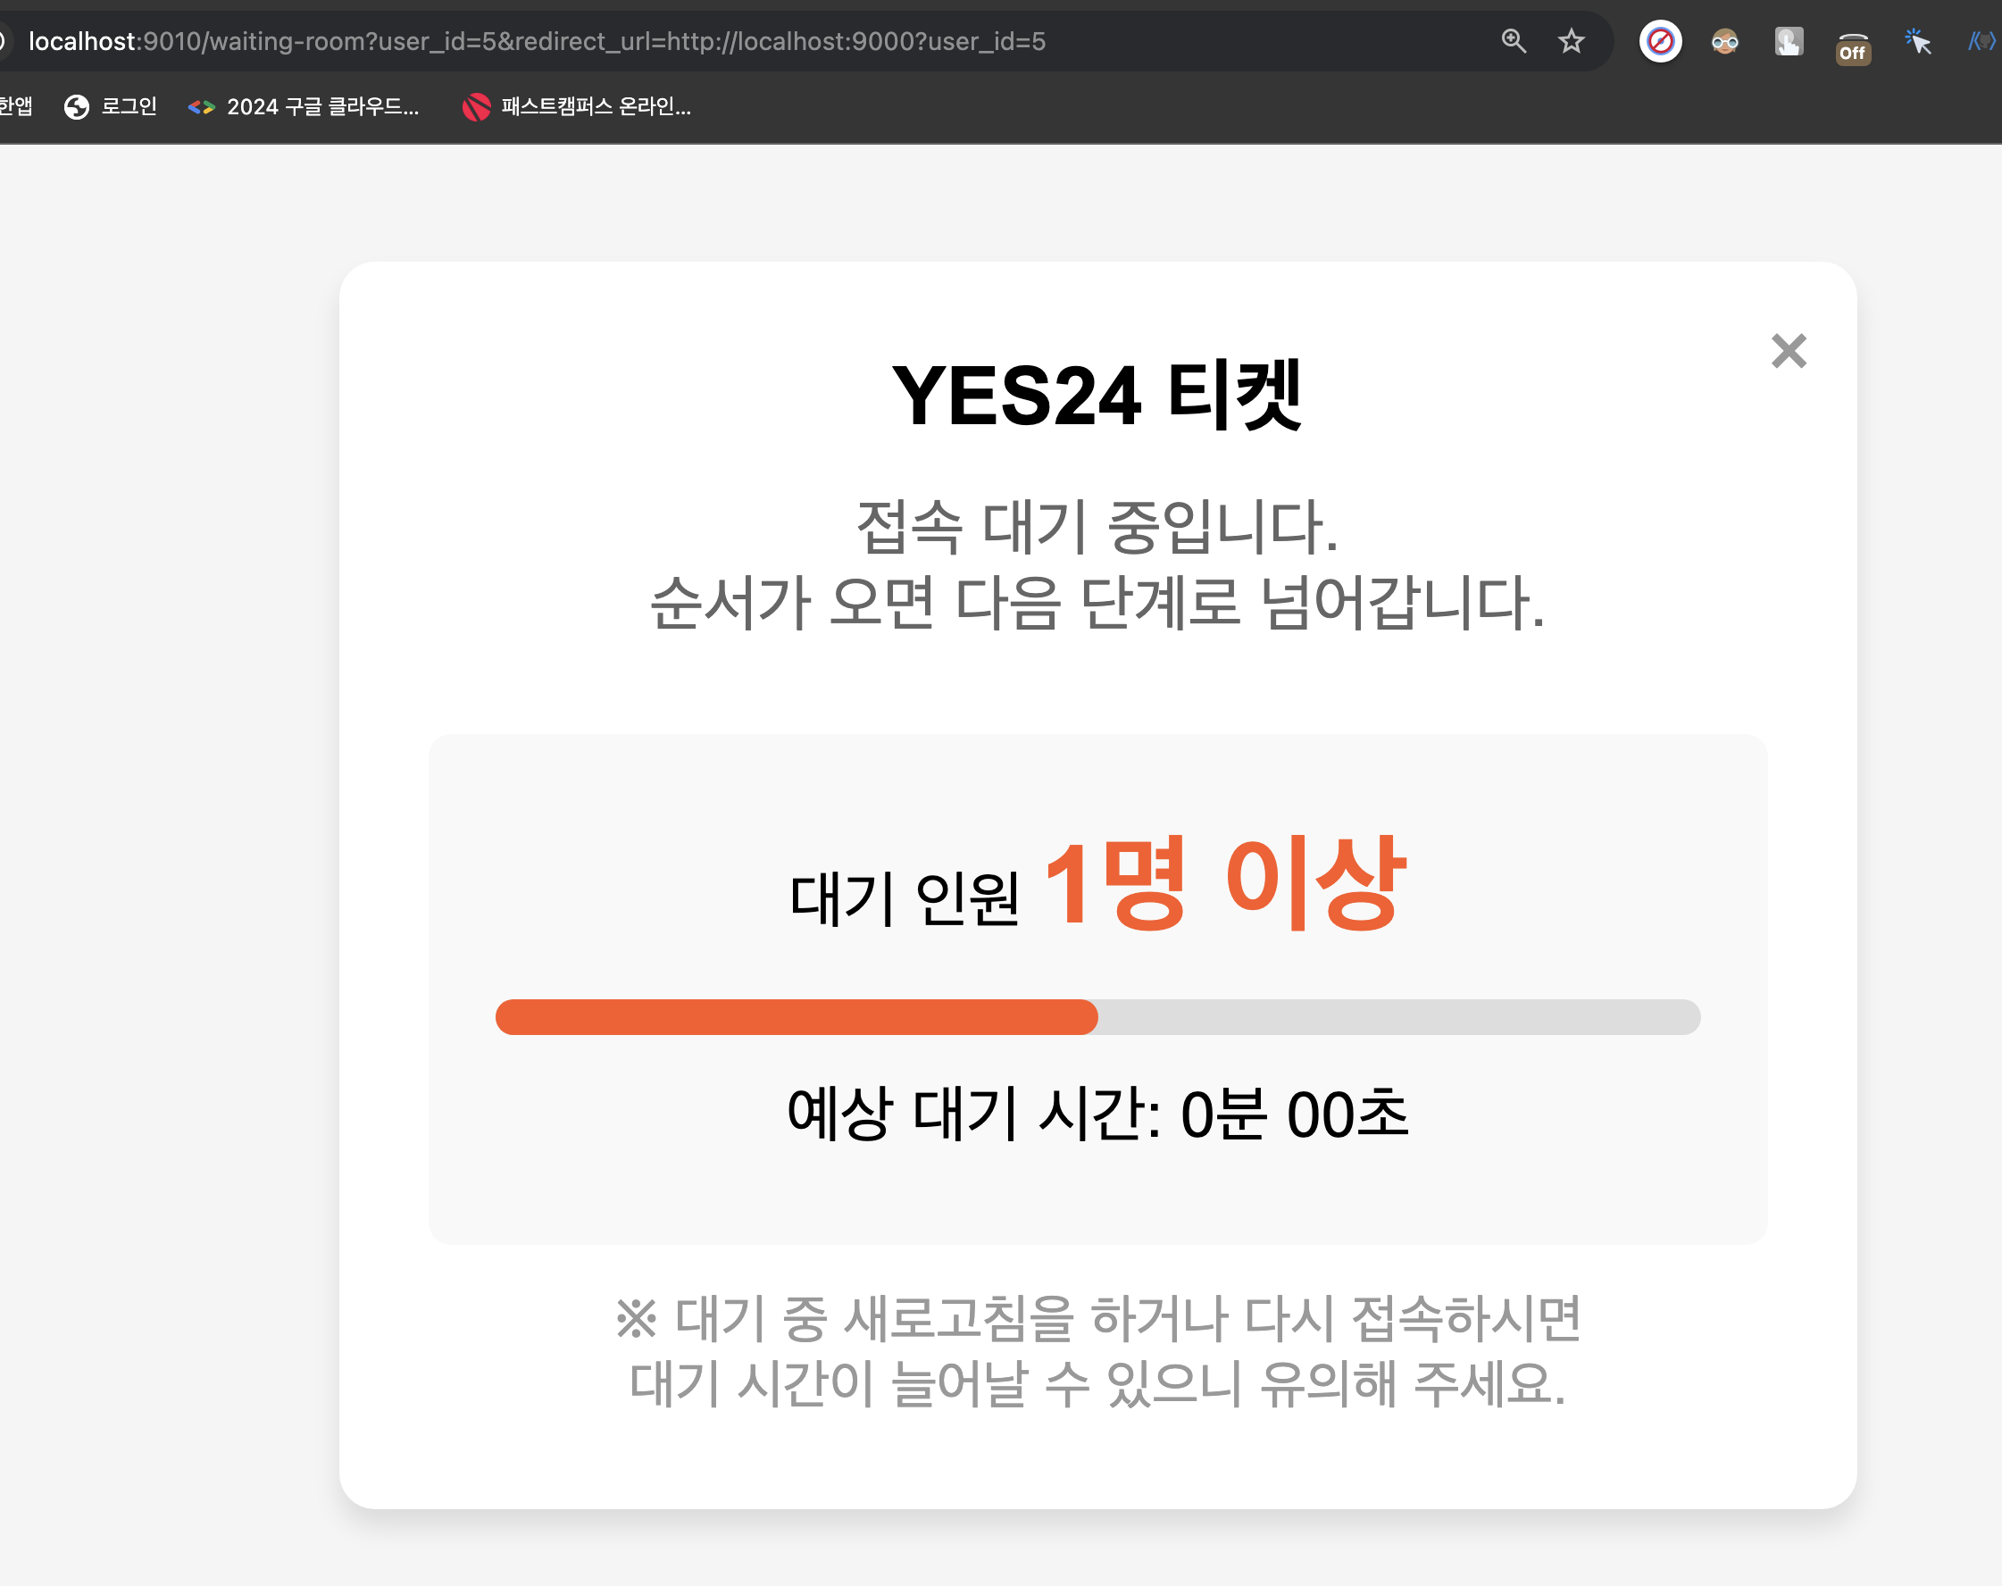Click the glasses-wearing face extension icon
Viewport: 2002px width, 1586px height.
pos(1724,41)
